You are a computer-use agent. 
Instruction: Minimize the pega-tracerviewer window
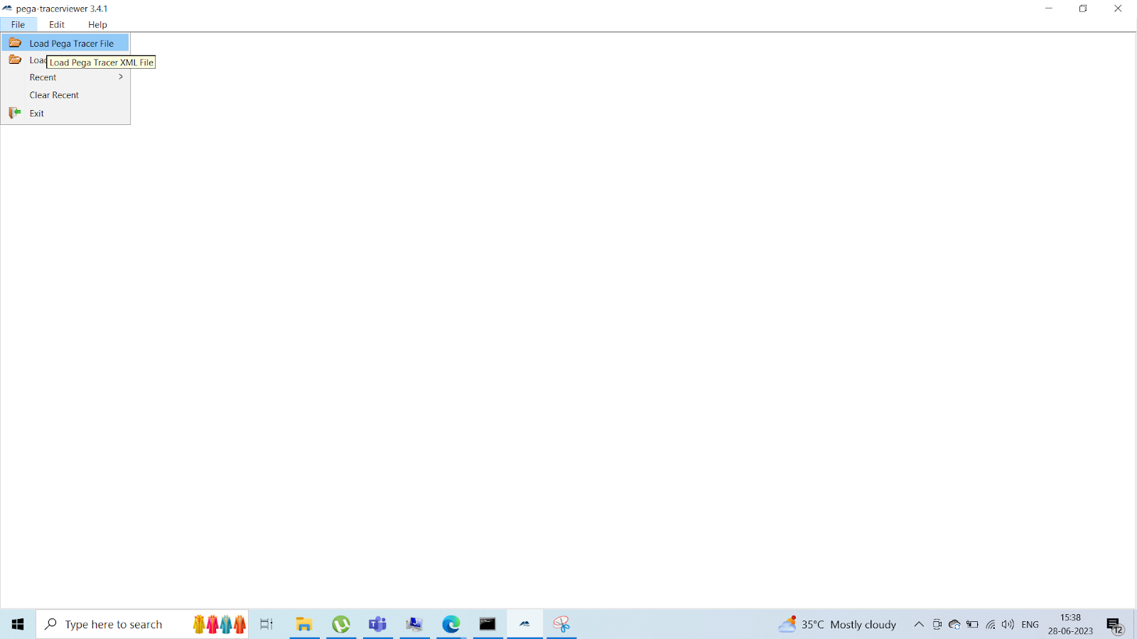coord(1048,9)
